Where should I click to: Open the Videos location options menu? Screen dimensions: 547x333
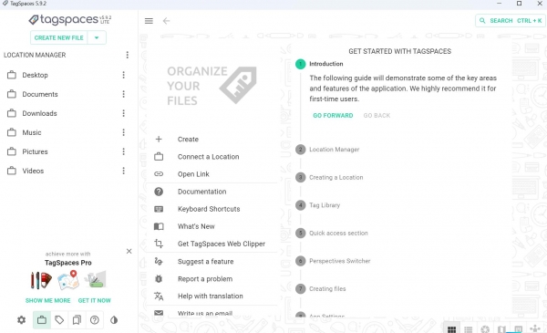pyautogui.click(x=123, y=171)
